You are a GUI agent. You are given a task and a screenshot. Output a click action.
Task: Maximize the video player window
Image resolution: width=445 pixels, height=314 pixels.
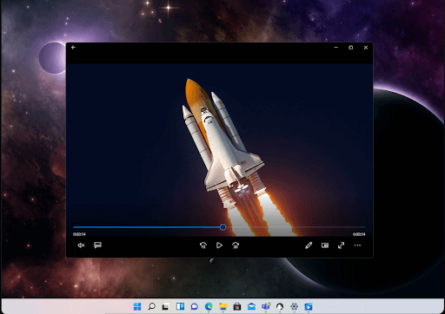tap(351, 48)
